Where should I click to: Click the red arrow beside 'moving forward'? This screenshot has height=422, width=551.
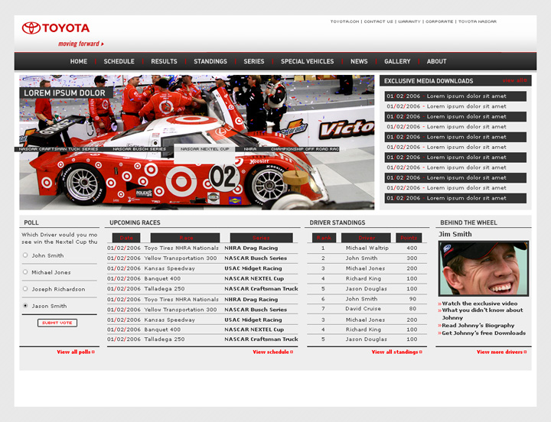(x=103, y=44)
